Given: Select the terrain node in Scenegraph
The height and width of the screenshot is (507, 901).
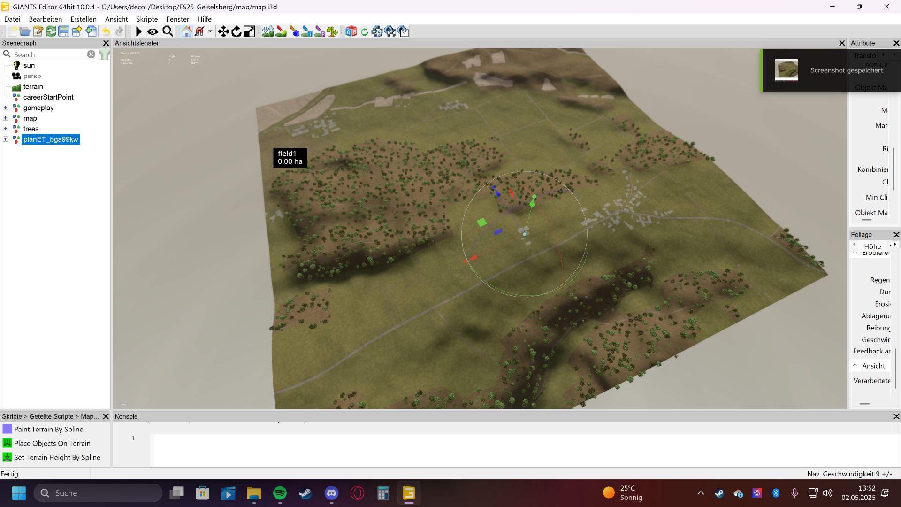Looking at the screenshot, I should click(x=33, y=86).
